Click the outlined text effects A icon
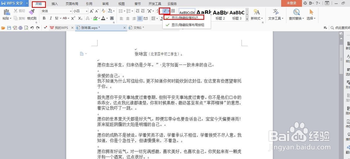The image size is (350, 159). pos(87,18)
